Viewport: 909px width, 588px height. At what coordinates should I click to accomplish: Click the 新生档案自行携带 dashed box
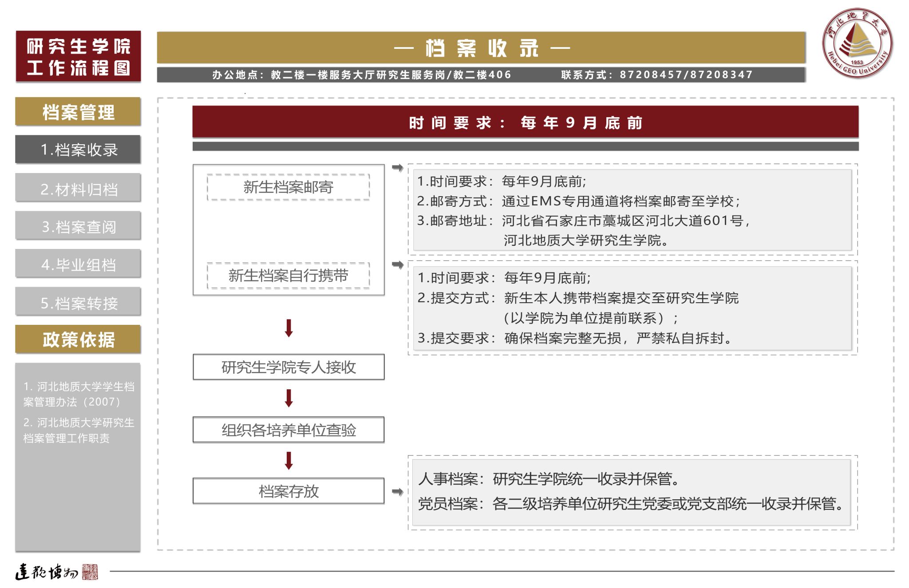tap(289, 276)
